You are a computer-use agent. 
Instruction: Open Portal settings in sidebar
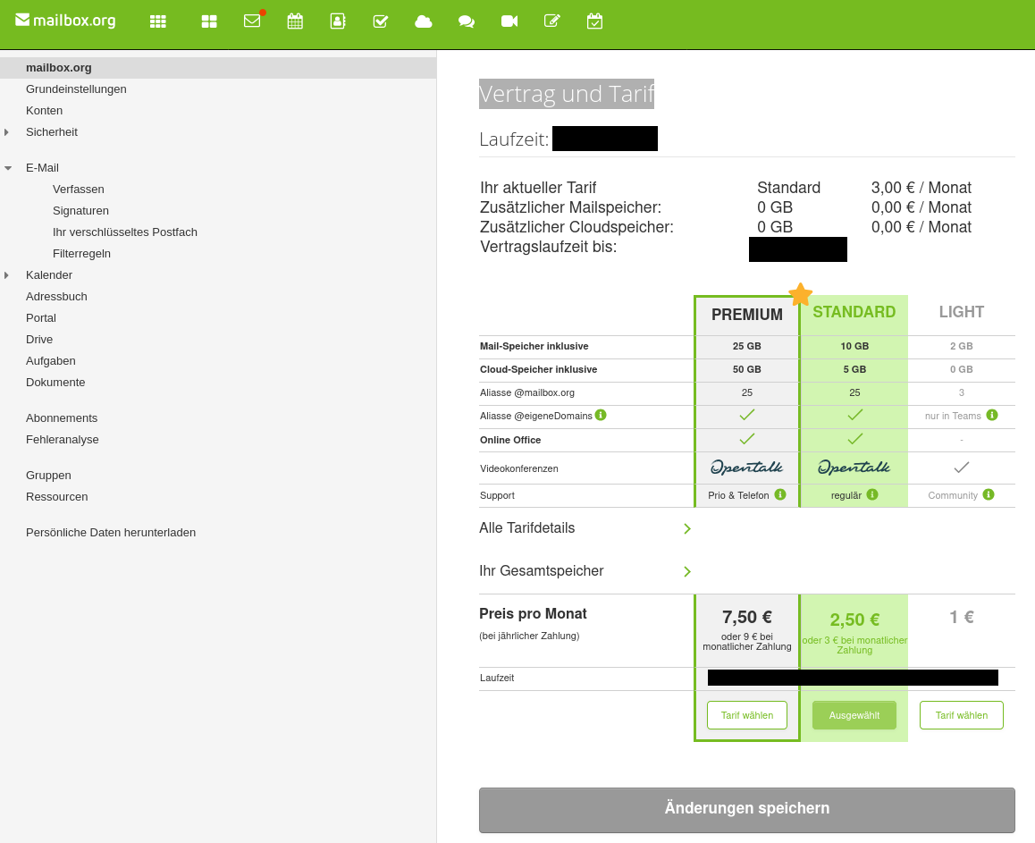41,317
